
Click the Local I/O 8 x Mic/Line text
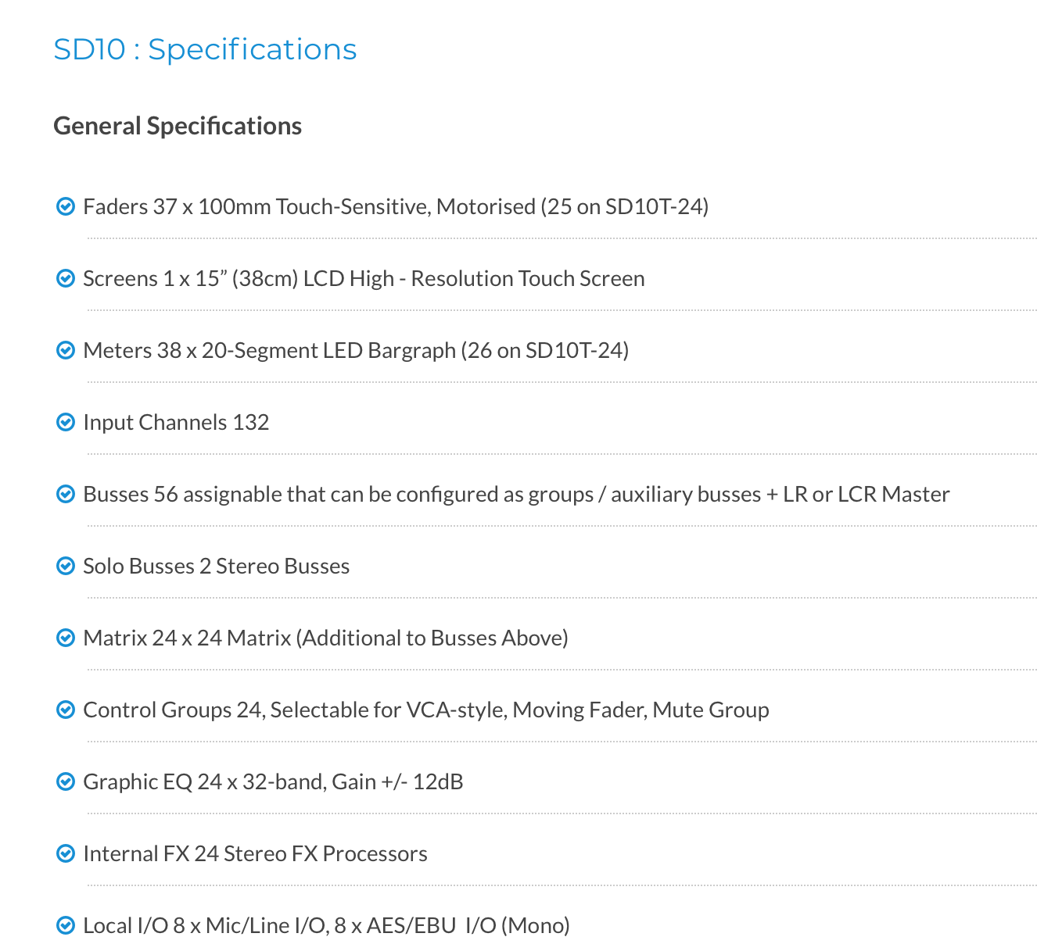(326, 925)
